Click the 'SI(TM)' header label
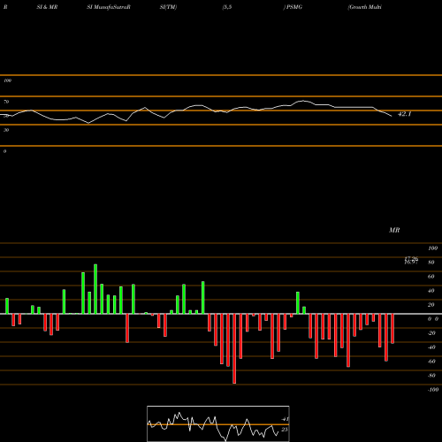 (168, 7)
